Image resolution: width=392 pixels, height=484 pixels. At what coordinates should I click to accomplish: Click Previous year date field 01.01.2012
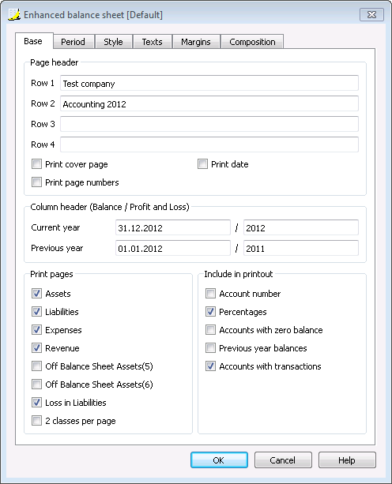[x=173, y=248]
